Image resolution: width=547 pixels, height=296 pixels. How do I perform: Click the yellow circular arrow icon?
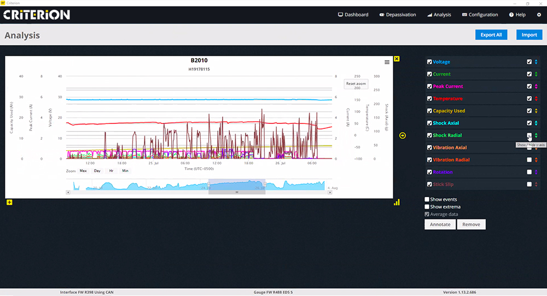(x=403, y=135)
